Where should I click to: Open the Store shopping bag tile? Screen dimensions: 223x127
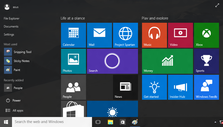tap(73, 109)
